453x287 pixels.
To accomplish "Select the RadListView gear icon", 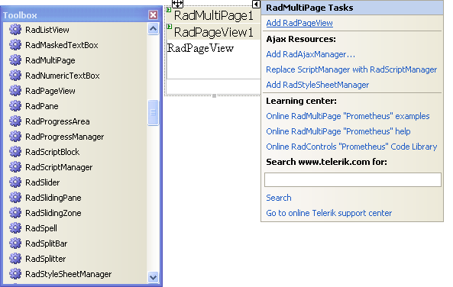I will coord(15,30).
